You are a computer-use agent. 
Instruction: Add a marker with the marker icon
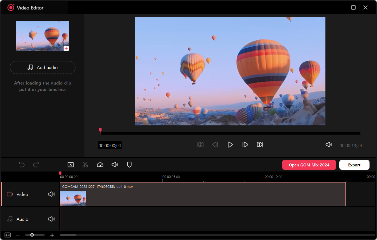pyautogui.click(x=129, y=165)
